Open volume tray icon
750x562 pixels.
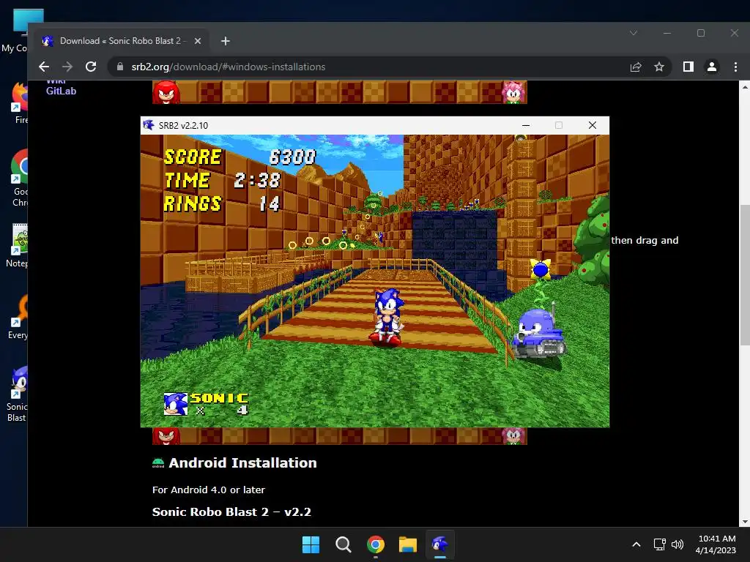(x=677, y=544)
